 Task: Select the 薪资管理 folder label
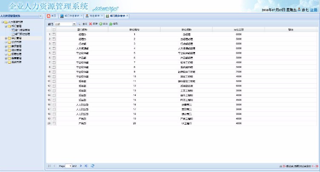pos(16,46)
